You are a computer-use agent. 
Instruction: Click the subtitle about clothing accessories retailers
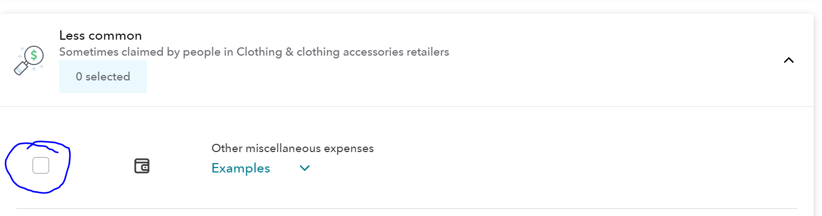[254, 52]
